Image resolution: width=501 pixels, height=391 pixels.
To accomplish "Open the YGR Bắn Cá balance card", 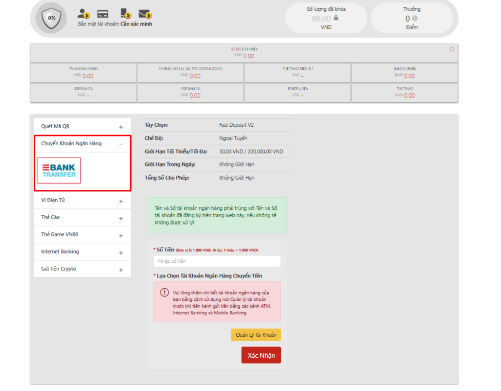I will pos(190,92).
